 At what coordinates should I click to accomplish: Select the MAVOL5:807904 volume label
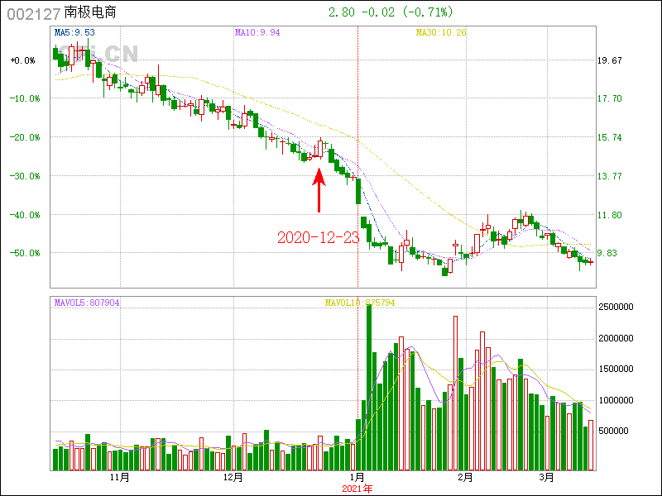pos(87,303)
